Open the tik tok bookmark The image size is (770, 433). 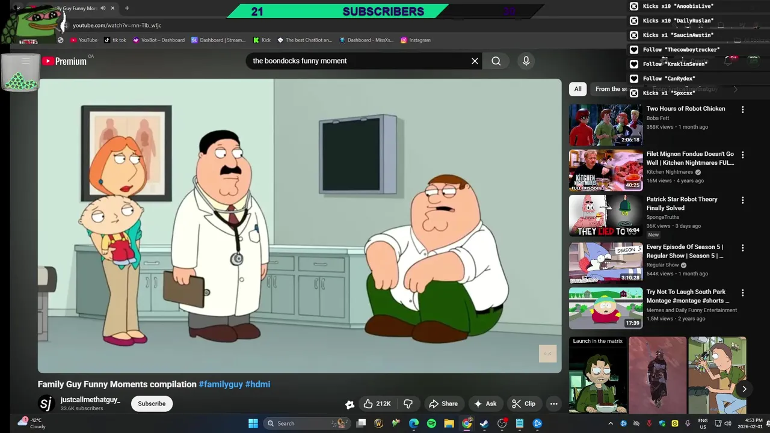(115, 40)
